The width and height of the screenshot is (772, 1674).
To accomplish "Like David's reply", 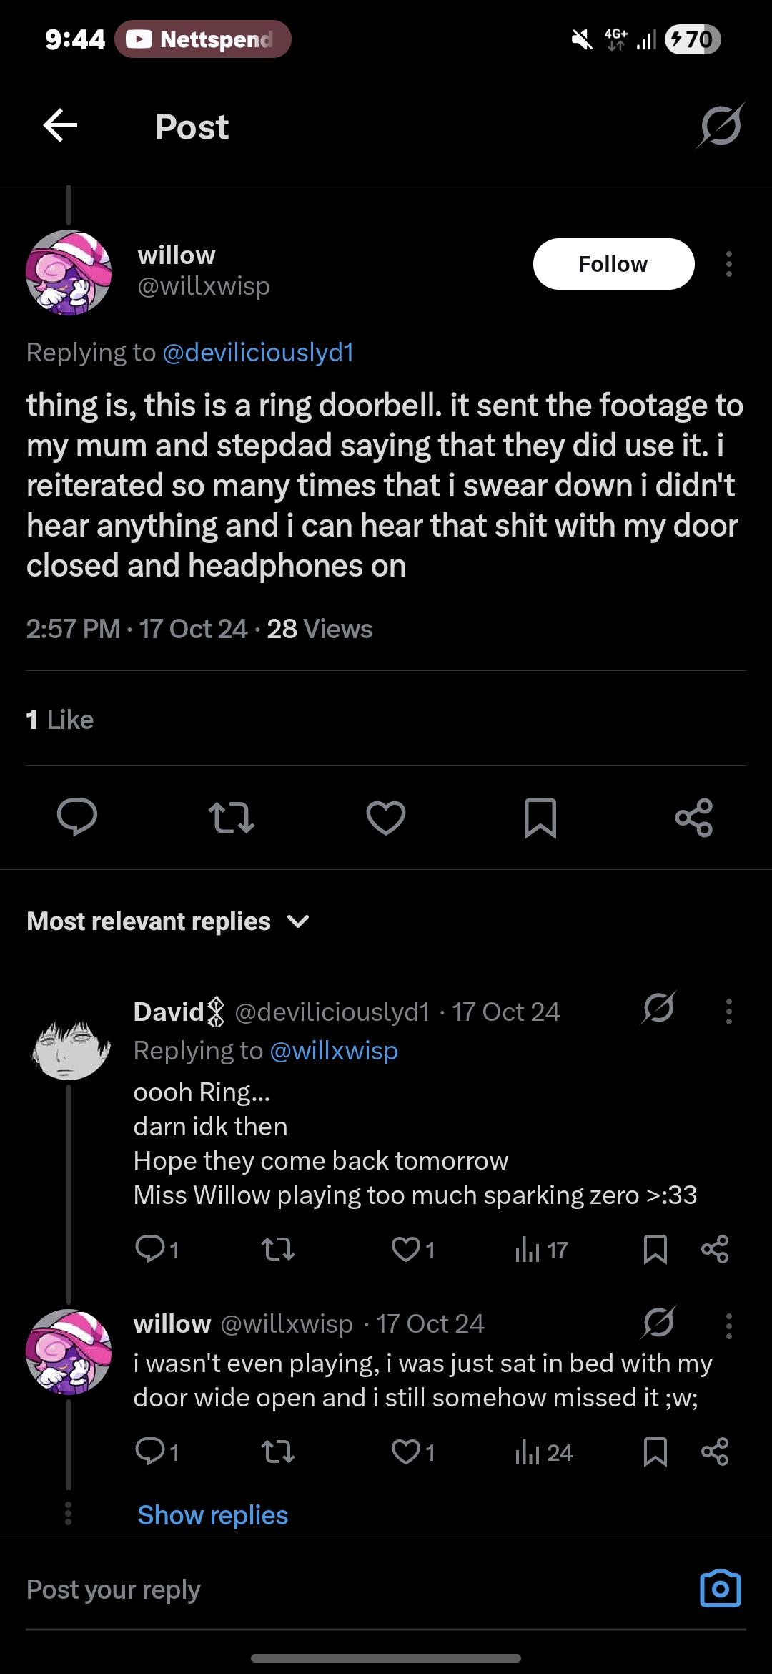I will 406,1249.
